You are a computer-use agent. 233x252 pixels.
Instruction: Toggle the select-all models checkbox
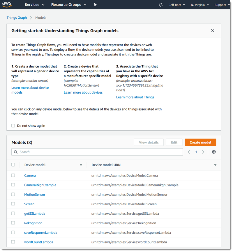click(13, 165)
